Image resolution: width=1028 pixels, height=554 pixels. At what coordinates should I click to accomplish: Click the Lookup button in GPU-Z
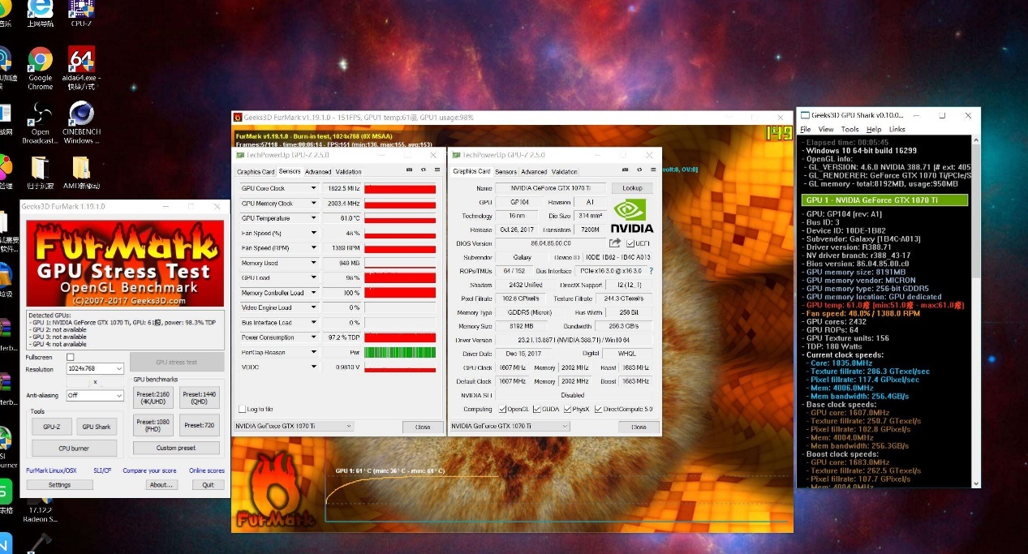[632, 188]
